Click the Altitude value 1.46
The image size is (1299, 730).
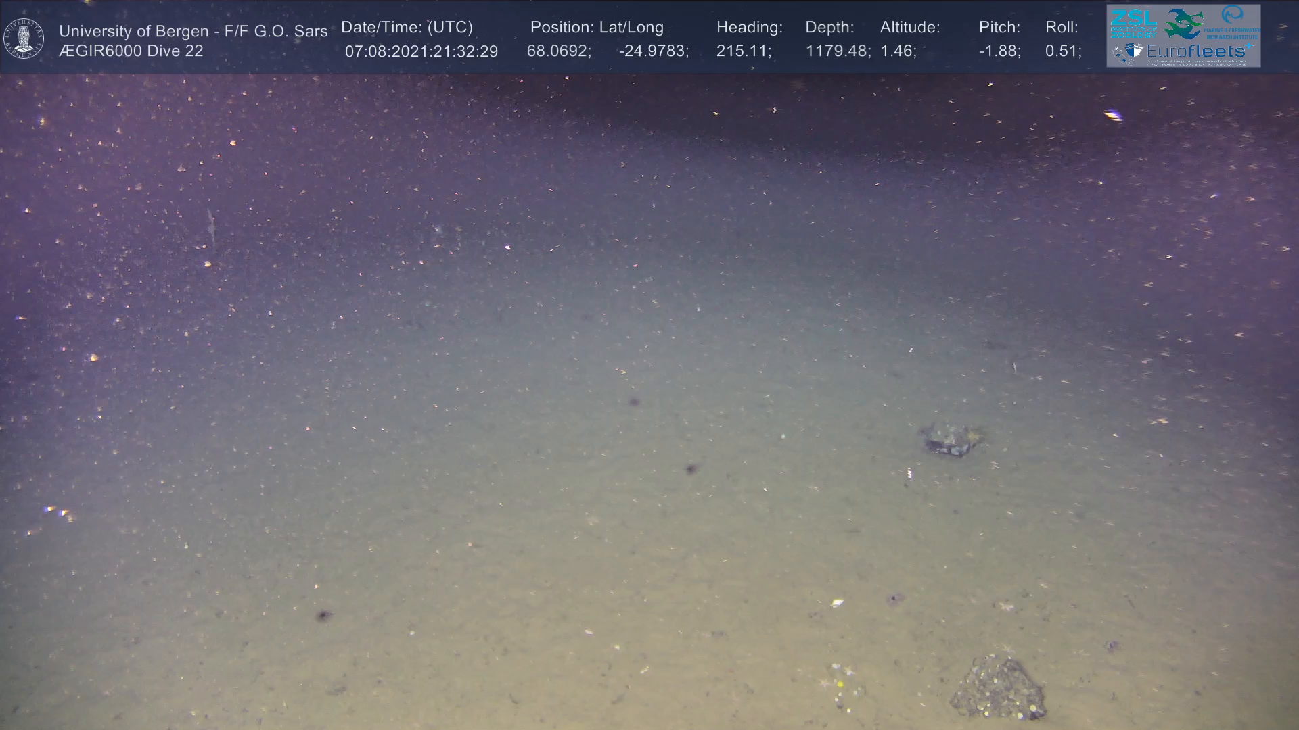click(898, 51)
